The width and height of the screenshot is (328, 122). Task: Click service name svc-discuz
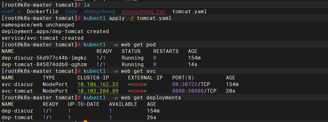point(17,84)
